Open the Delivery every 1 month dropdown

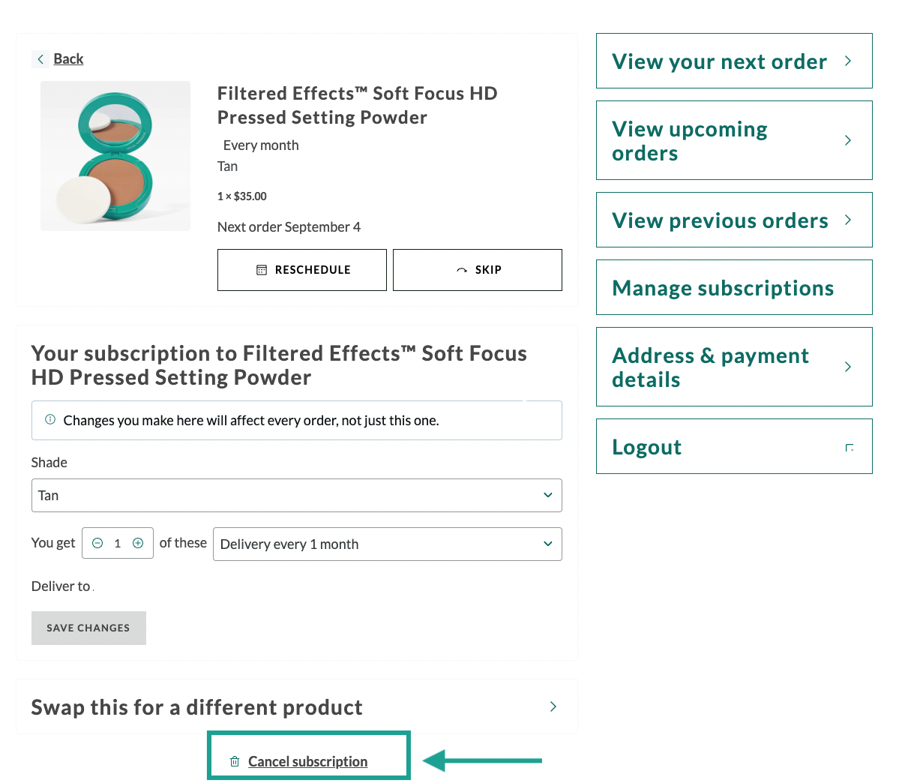[x=387, y=544]
